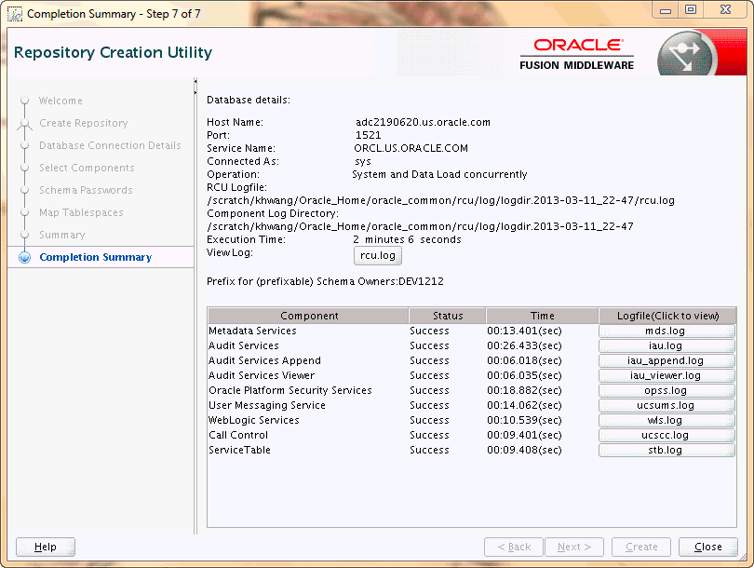Select the Completion Summary step
Image resolution: width=754 pixels, height=568 pixels.
[96, 257]
